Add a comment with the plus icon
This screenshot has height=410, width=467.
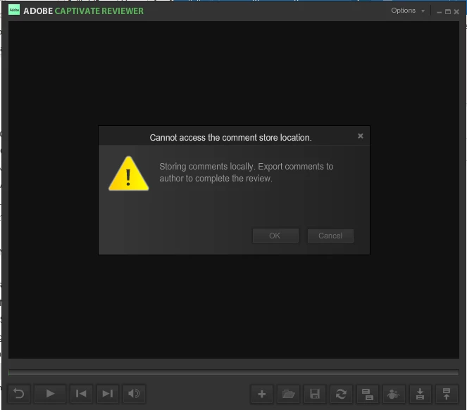pyautogui.click(x=262, y=395)
